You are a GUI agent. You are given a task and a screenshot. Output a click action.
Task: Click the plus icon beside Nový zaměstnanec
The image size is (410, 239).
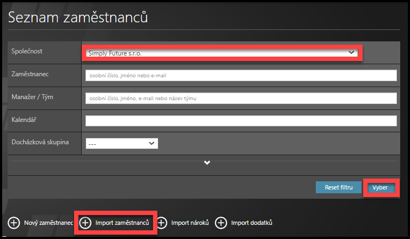tap(14, 223)
